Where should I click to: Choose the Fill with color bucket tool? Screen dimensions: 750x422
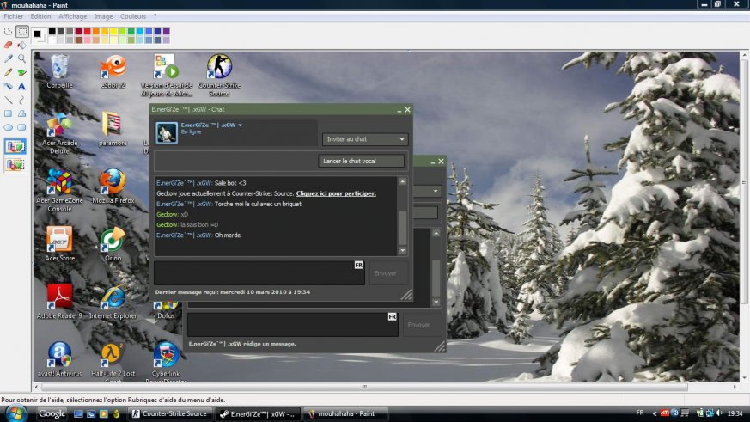click(x=21, y=45)
